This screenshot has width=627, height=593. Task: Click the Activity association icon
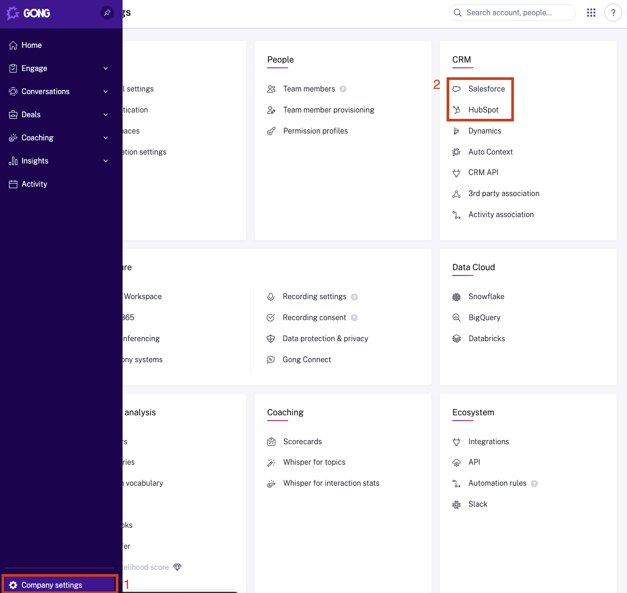[x=456, y=215]
